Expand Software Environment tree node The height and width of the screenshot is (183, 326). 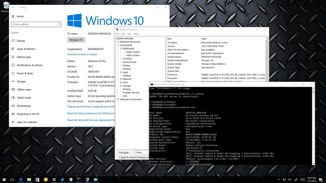tap(118, 99)
